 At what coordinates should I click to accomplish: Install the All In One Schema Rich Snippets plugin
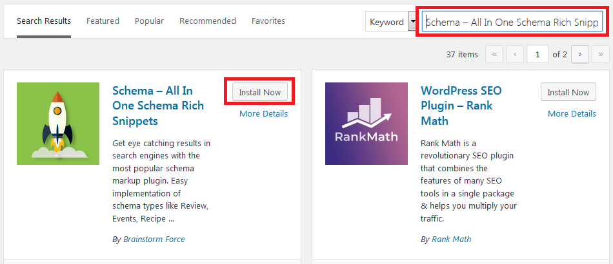pyautogui.click(x=260, y=93)
